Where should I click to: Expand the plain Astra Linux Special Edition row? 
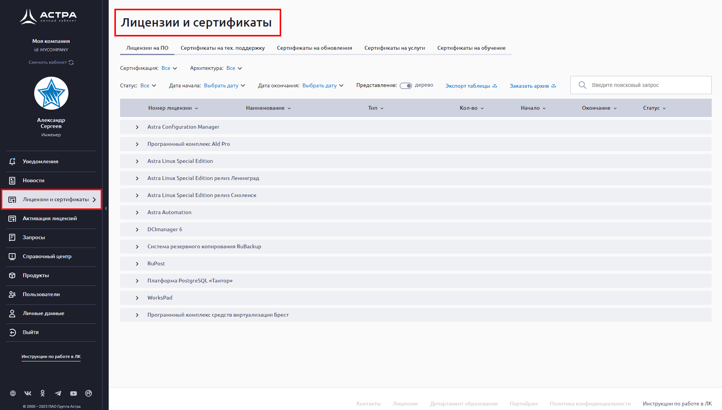137,161
